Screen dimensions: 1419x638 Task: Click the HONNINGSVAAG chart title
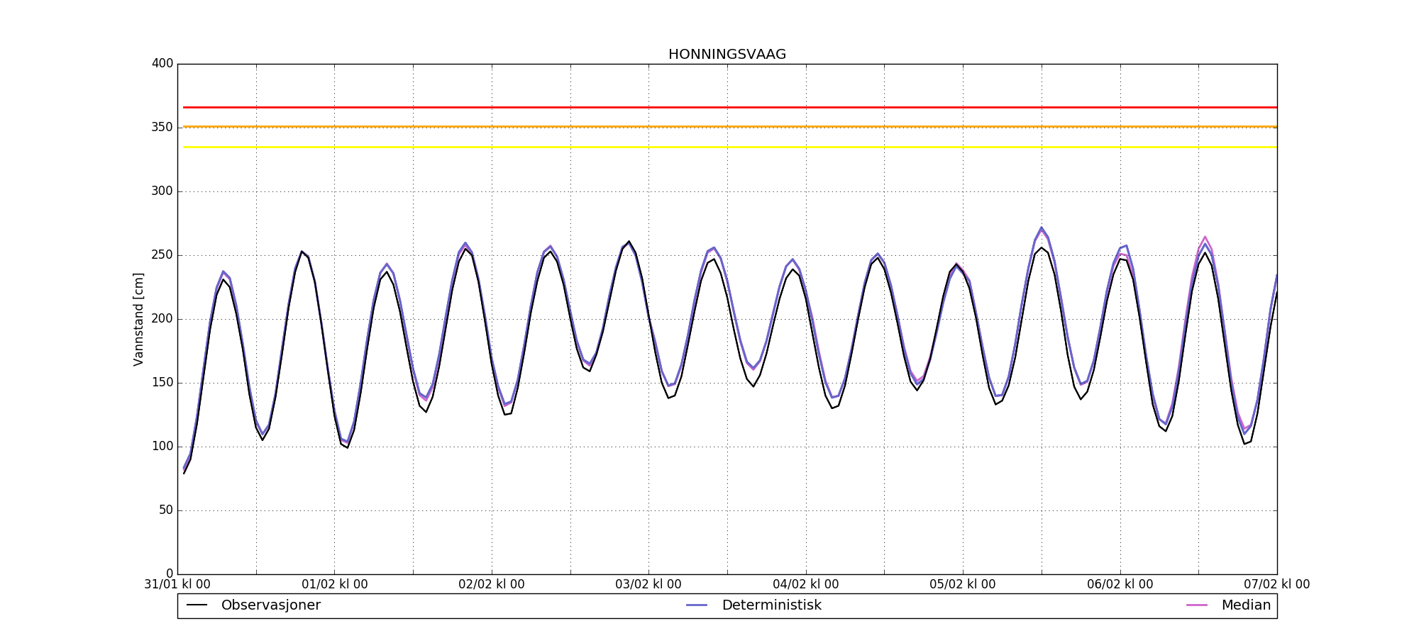tap(727, 55)
